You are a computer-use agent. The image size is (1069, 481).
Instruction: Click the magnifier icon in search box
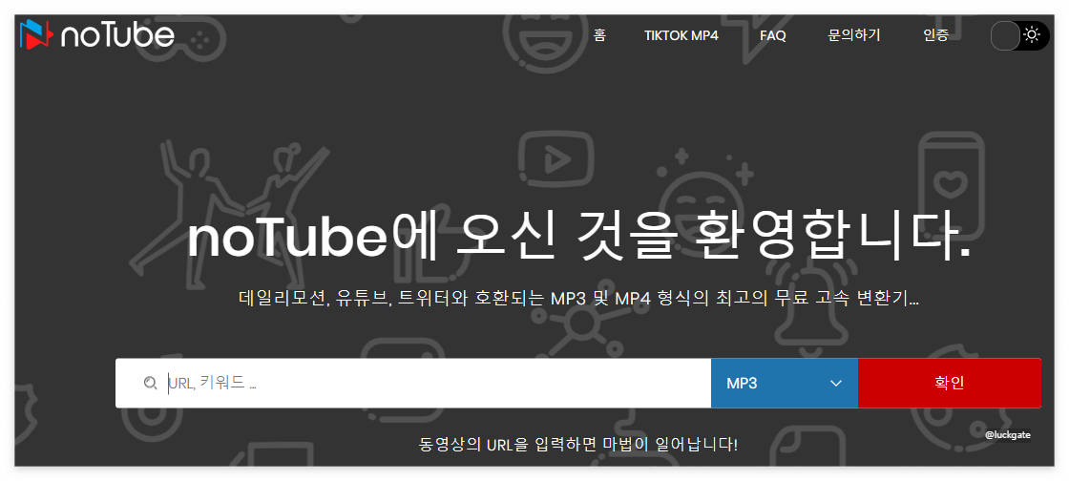151,383
